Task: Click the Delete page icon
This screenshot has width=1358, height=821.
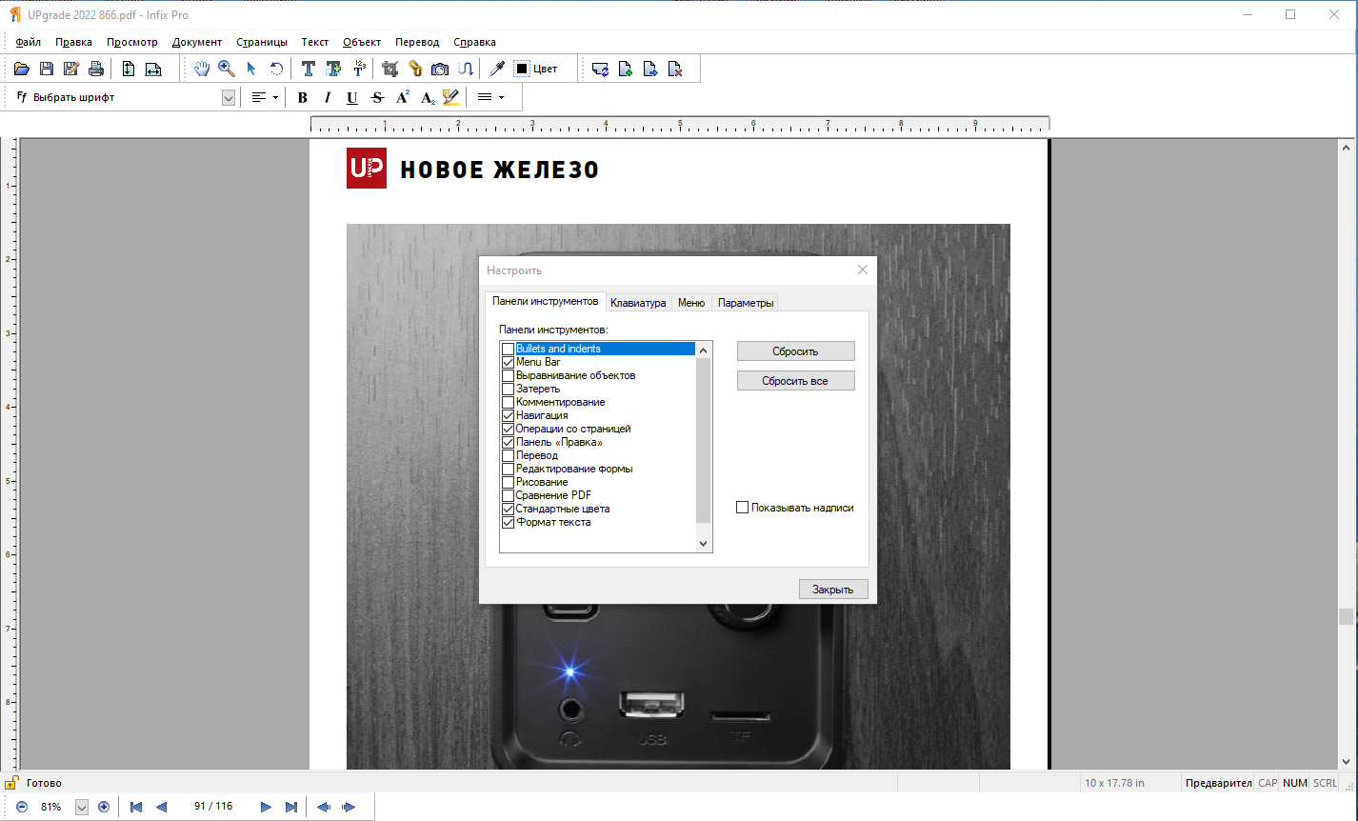Action: point(675,69)
